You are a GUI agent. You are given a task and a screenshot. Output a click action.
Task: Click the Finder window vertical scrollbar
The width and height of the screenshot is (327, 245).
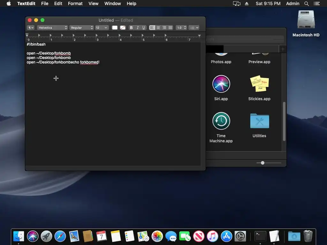pos(284,122)
